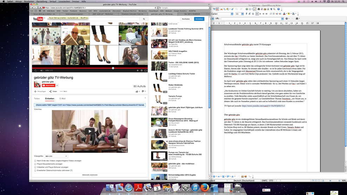Apply italic formatting in Writer
Viewport: 347px width, 195px height.
click(250, 14)
